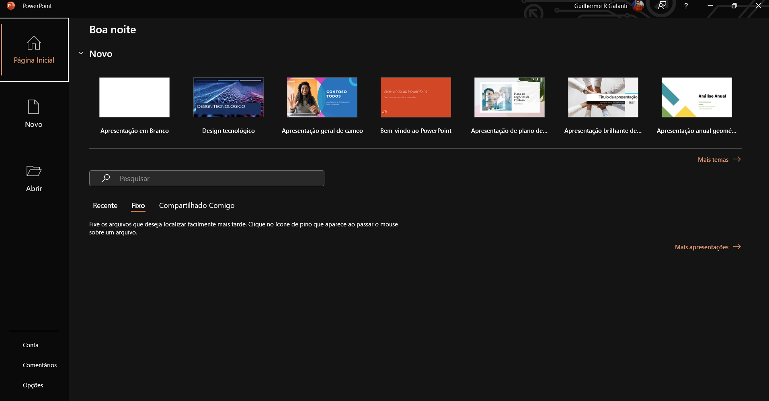Image resolution: width=769 pixels, height=401 pixels.
Task: Click the Bem-vindo ao PowerPoint caption
Action: [x=416, y=131]
